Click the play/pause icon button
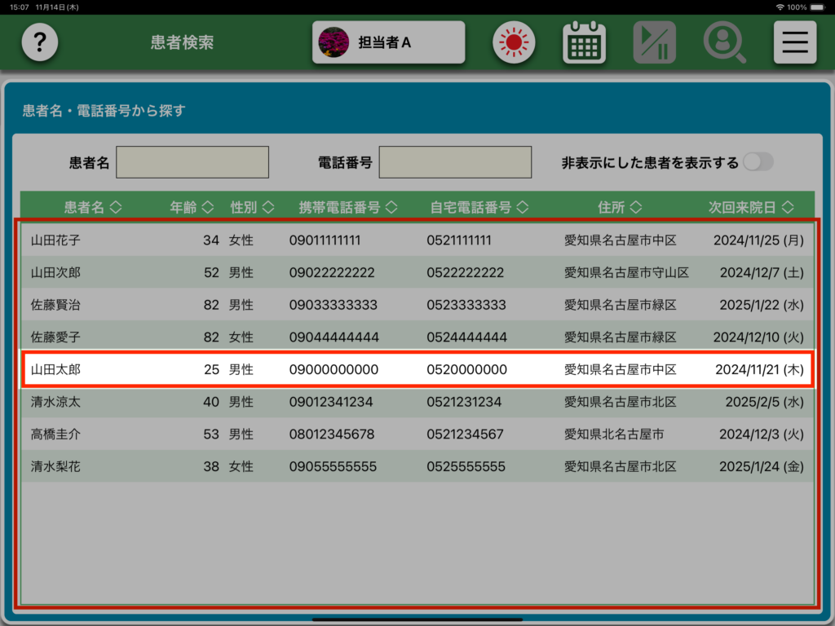 pyautogui.click(x=654, y=42)
